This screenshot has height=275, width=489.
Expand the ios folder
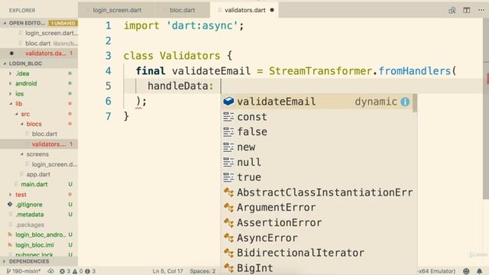click(x=19, y=93)
